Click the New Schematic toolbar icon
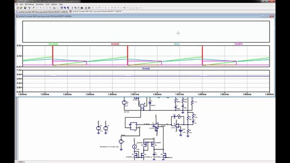This screenshot has width=290, height=163. [x=18, y=8]
